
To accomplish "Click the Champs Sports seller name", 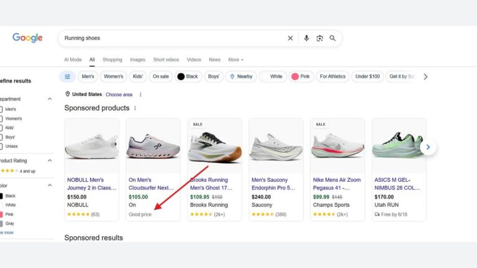I will (331, 205).
